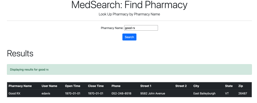Click the green results alert banner
Image resolution: width=257 pixels, height=103 pixels.
(129, 70)
